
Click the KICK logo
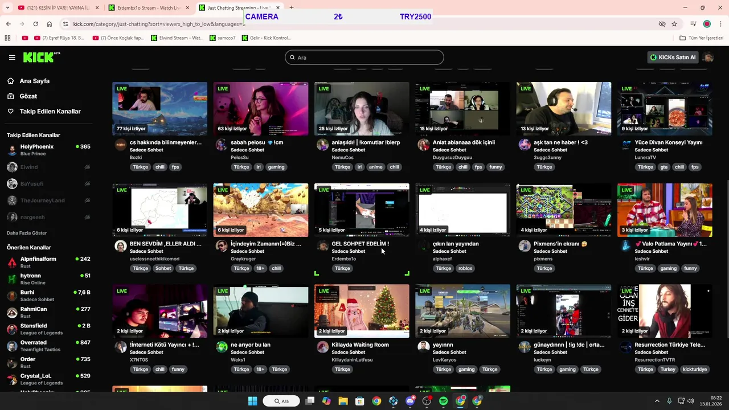[x=41, y=57]
